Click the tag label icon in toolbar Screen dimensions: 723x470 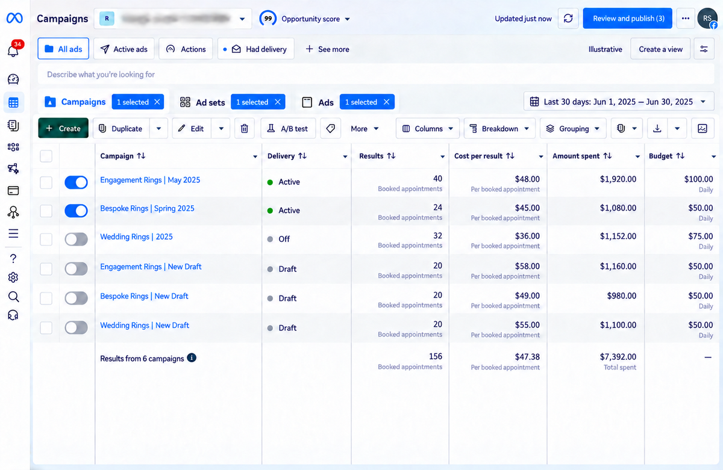coord(330,129)
